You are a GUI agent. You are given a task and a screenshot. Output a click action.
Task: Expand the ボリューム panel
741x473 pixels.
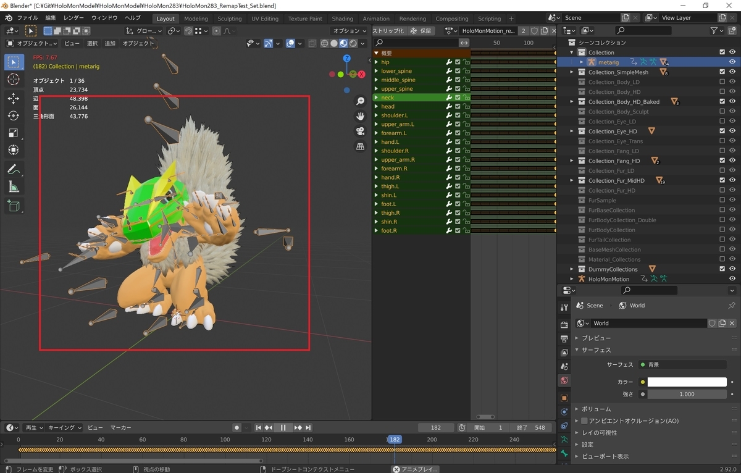pos(597,409)
